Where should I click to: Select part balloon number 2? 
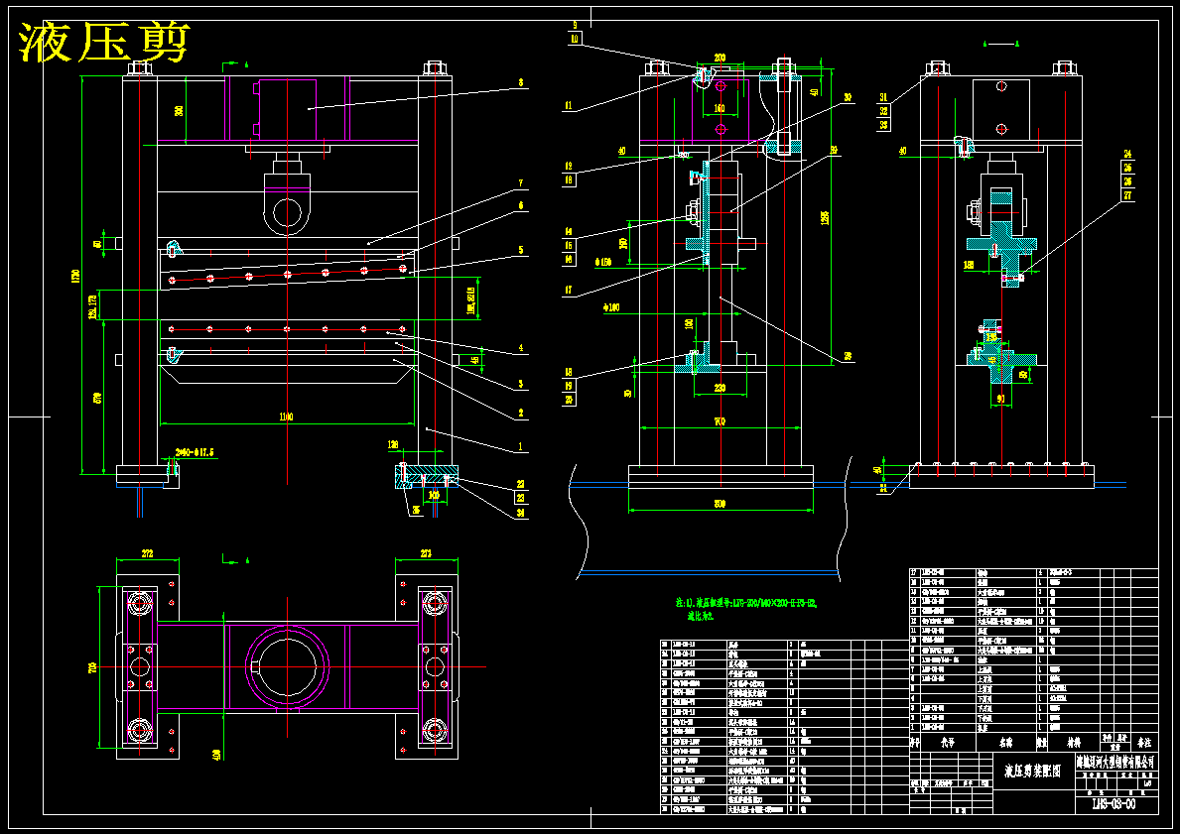point(521,413)
